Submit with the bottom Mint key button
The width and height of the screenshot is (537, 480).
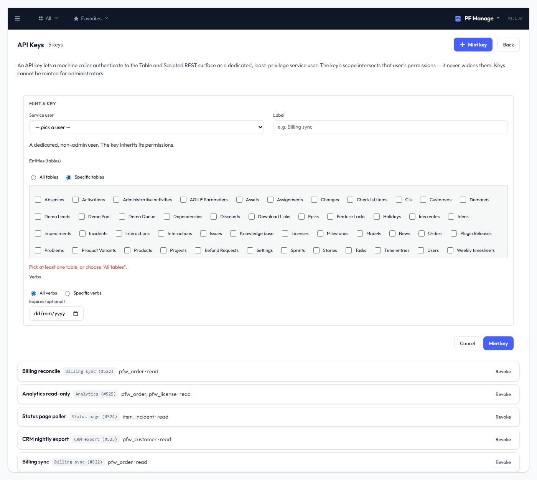[x=498, y=343]
